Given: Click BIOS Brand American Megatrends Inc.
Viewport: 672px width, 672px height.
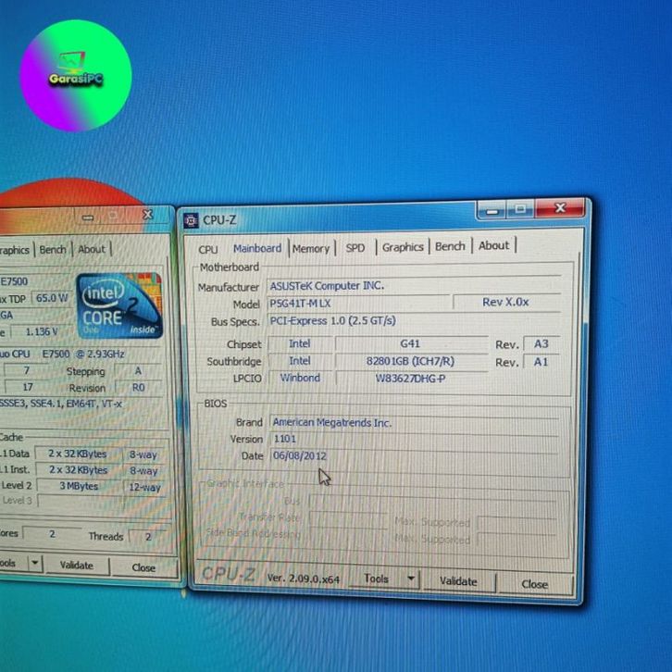Looking at the screenshot, I should coord(414,423).
